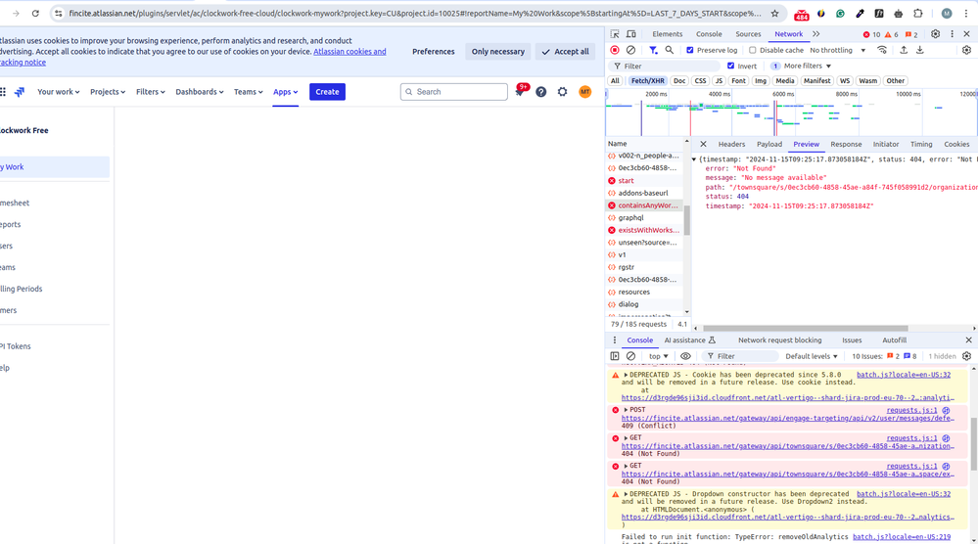
Task: Clear the network log
Action: pyautogui.click(x=630, y=50)
